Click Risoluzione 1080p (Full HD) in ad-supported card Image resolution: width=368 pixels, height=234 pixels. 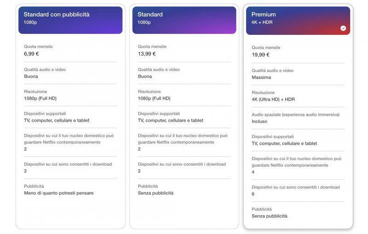click(40, 98)
